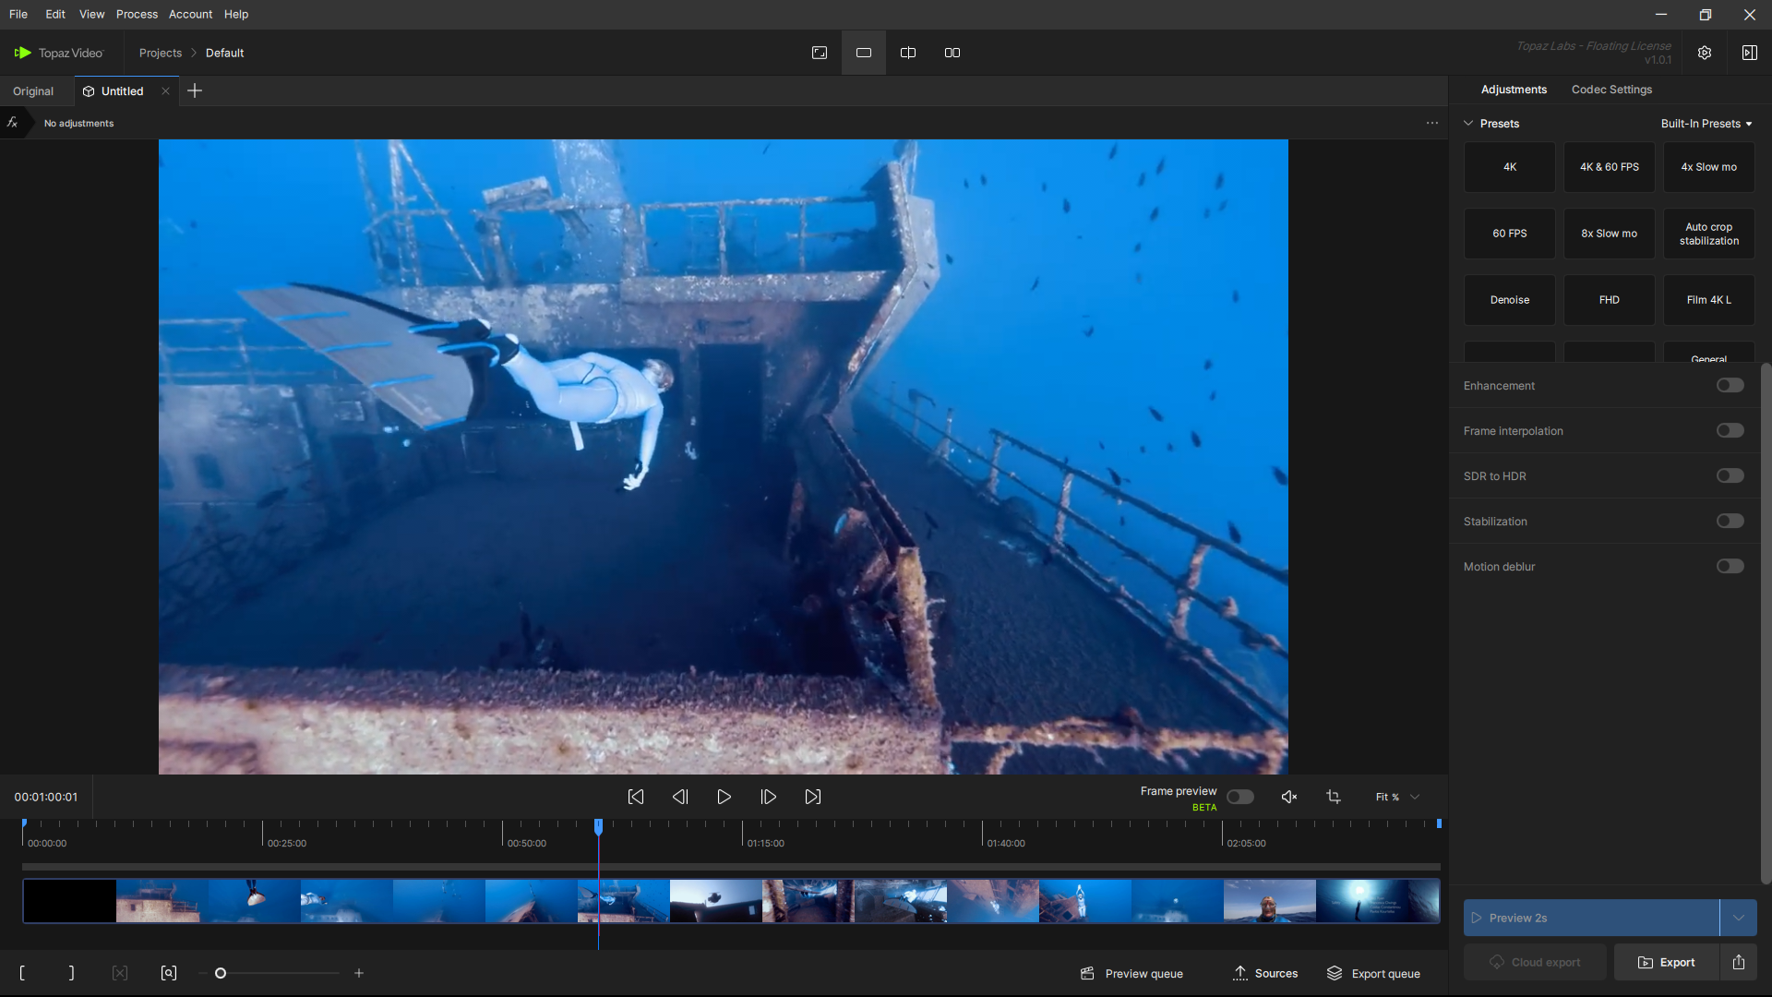Screen dimensions: 1772x997
Task: Jump to the start of the video
Action: coord(636,797)
